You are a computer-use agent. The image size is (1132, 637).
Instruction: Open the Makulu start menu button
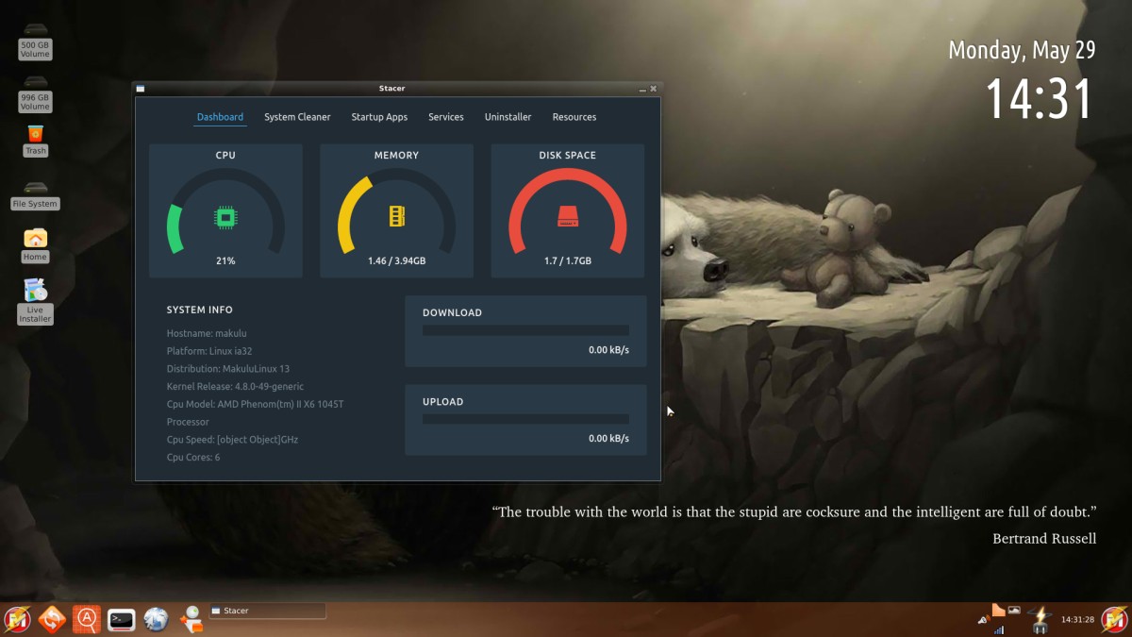pos(17,619)
